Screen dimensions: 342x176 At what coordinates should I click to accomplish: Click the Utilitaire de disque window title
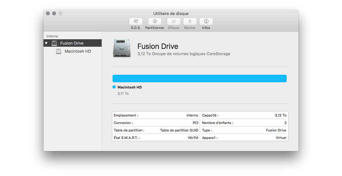171,14
